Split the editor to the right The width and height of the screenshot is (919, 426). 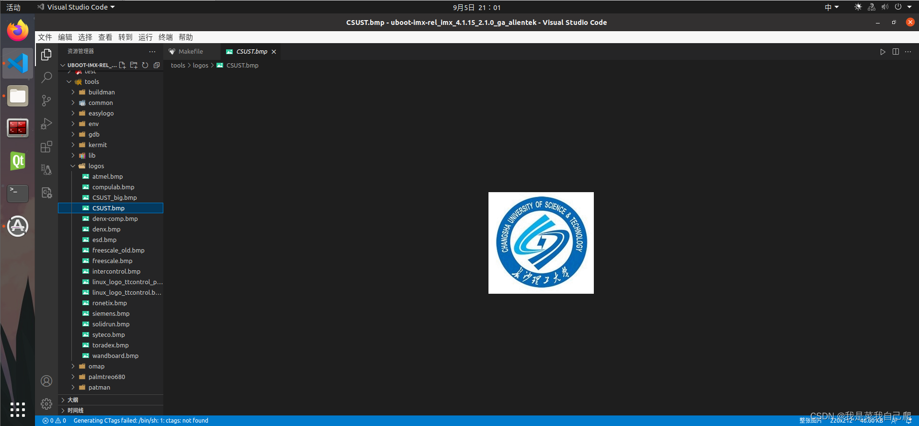click(896, 52)
